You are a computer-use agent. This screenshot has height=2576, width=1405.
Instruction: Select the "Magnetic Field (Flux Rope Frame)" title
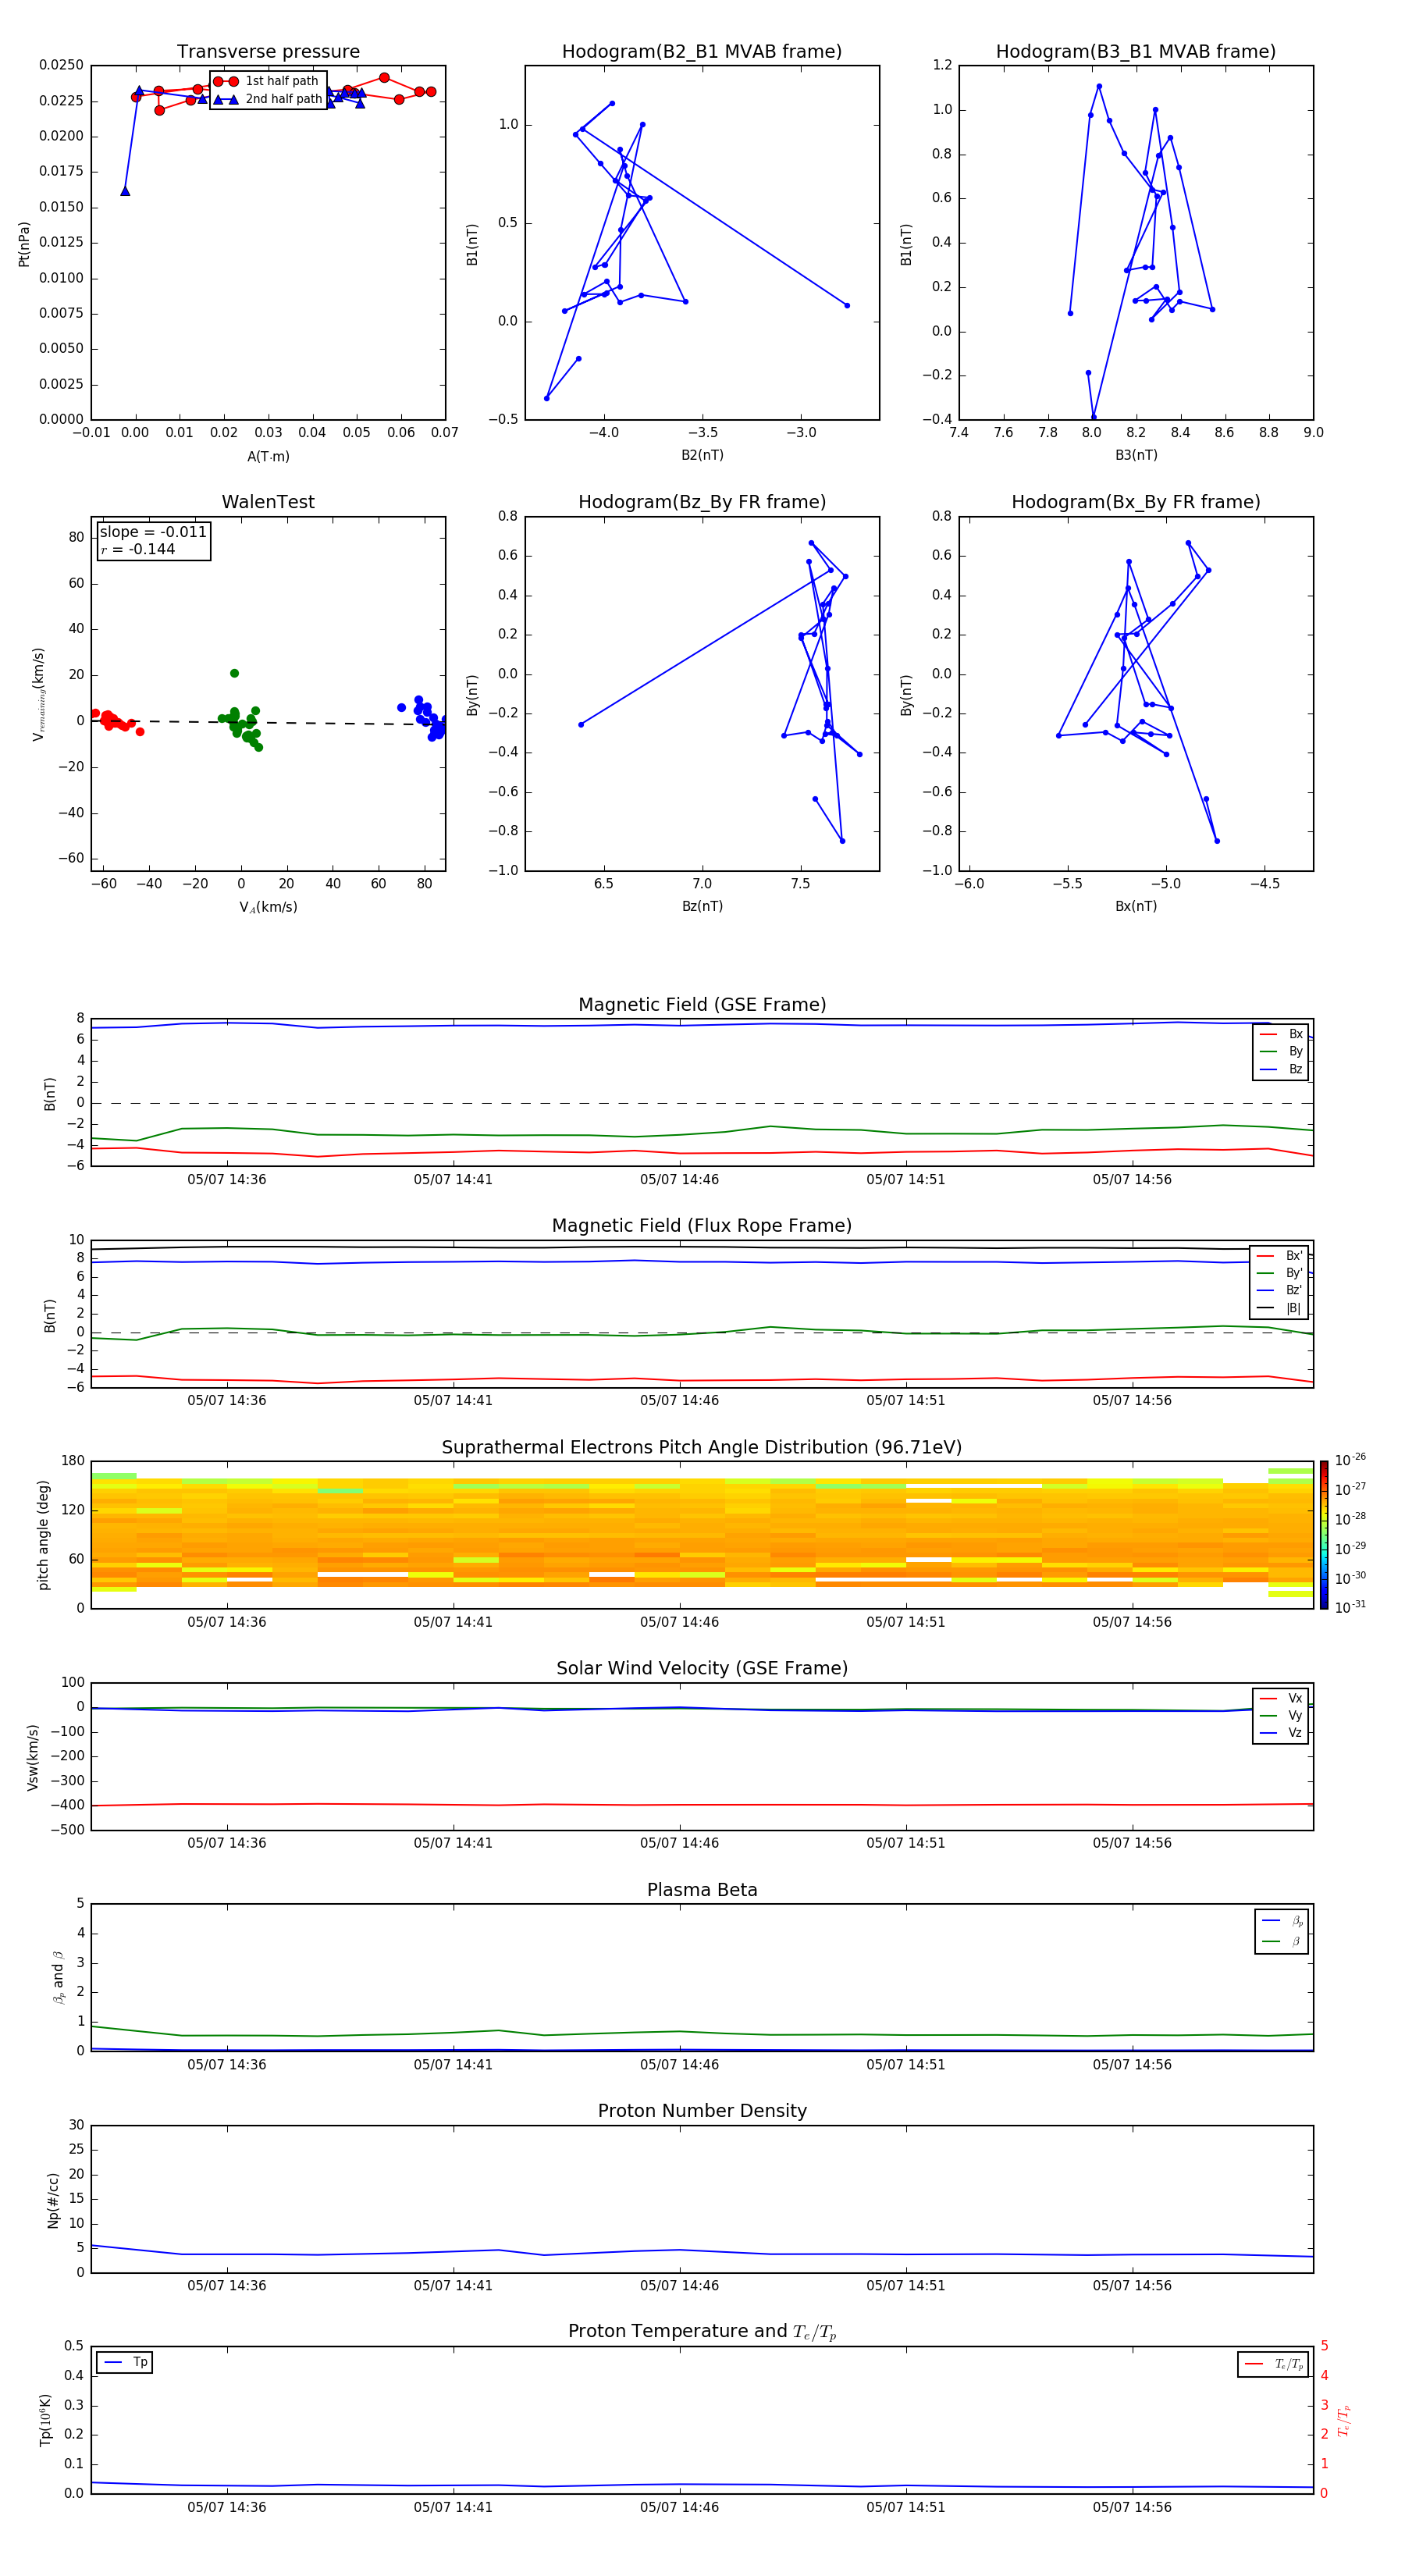702,1226
